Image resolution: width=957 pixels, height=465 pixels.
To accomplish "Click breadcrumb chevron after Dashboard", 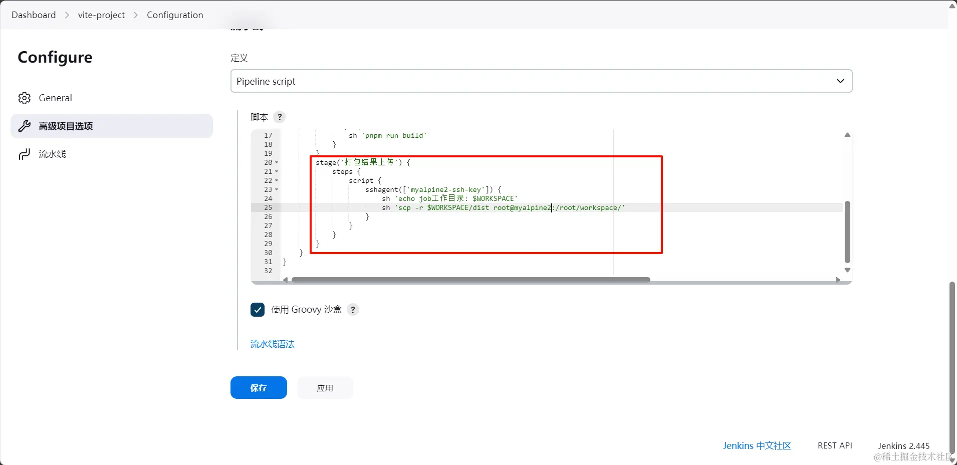I will pyautogui.click(x=67, y=15).
